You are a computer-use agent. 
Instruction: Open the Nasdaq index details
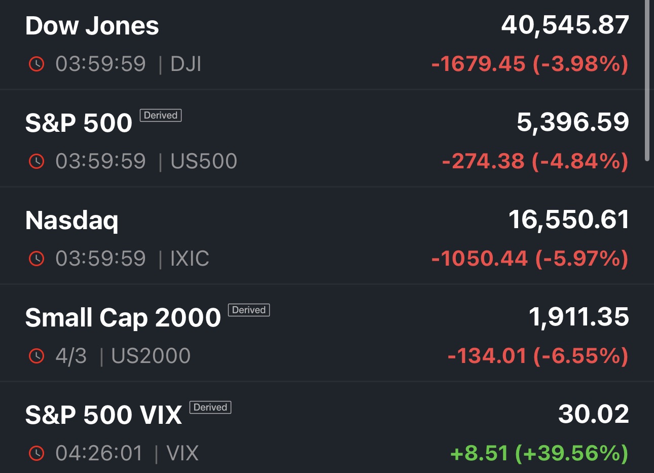[x=71, y=221]
